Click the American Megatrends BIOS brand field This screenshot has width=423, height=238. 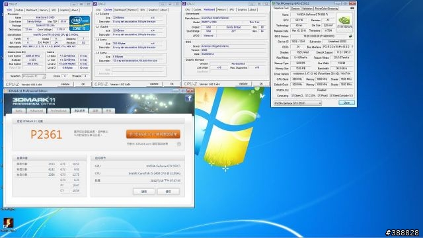[x=233, y=46]
